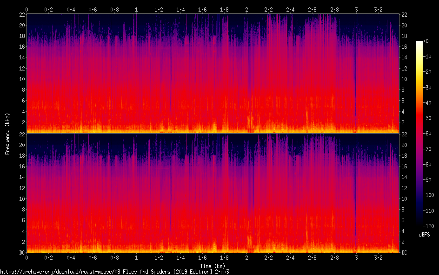Click the 1·6 tick on the bottom time axis
439x275 pixels.
pyautogui.click(x=202, y=257)
